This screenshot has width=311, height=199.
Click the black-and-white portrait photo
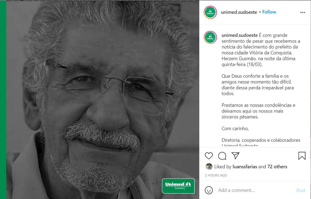click(x=103, y=100)
